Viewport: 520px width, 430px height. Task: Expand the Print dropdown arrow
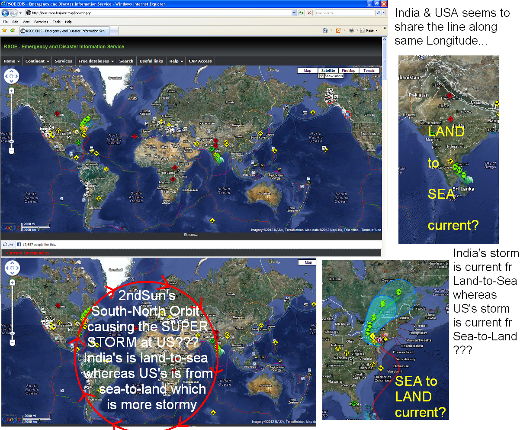(x=357, y=30)
